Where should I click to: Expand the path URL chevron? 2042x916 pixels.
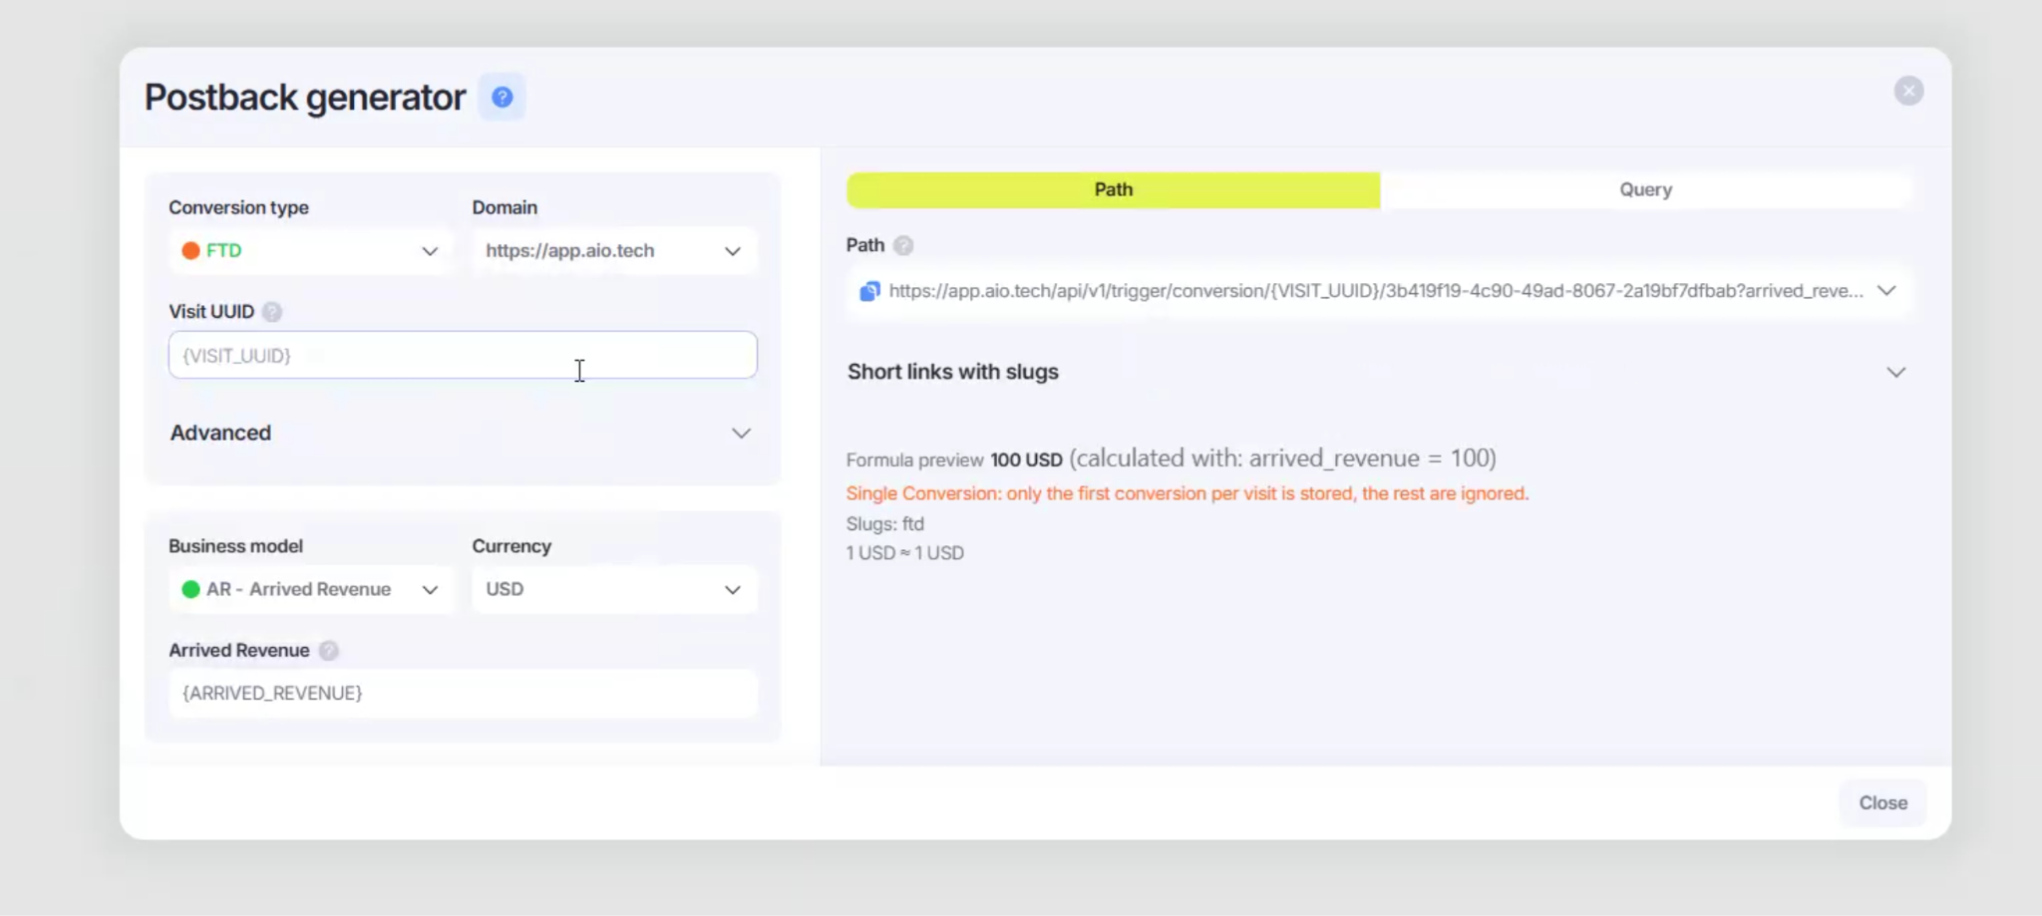pyautogui.click(x=1886, y=291)
